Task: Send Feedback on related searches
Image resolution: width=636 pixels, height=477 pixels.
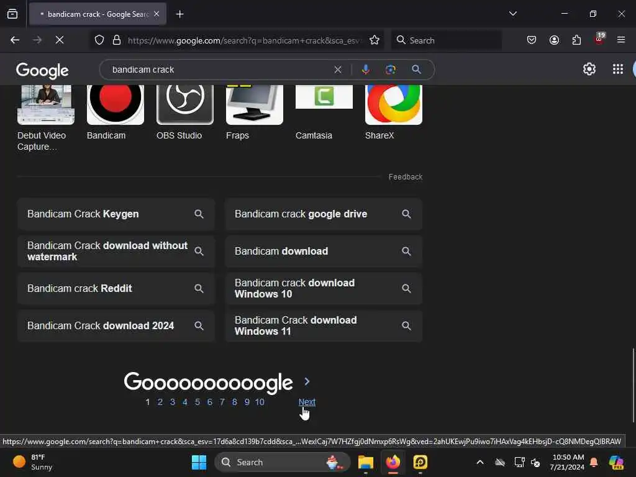Action: click(x=406, y=177)
